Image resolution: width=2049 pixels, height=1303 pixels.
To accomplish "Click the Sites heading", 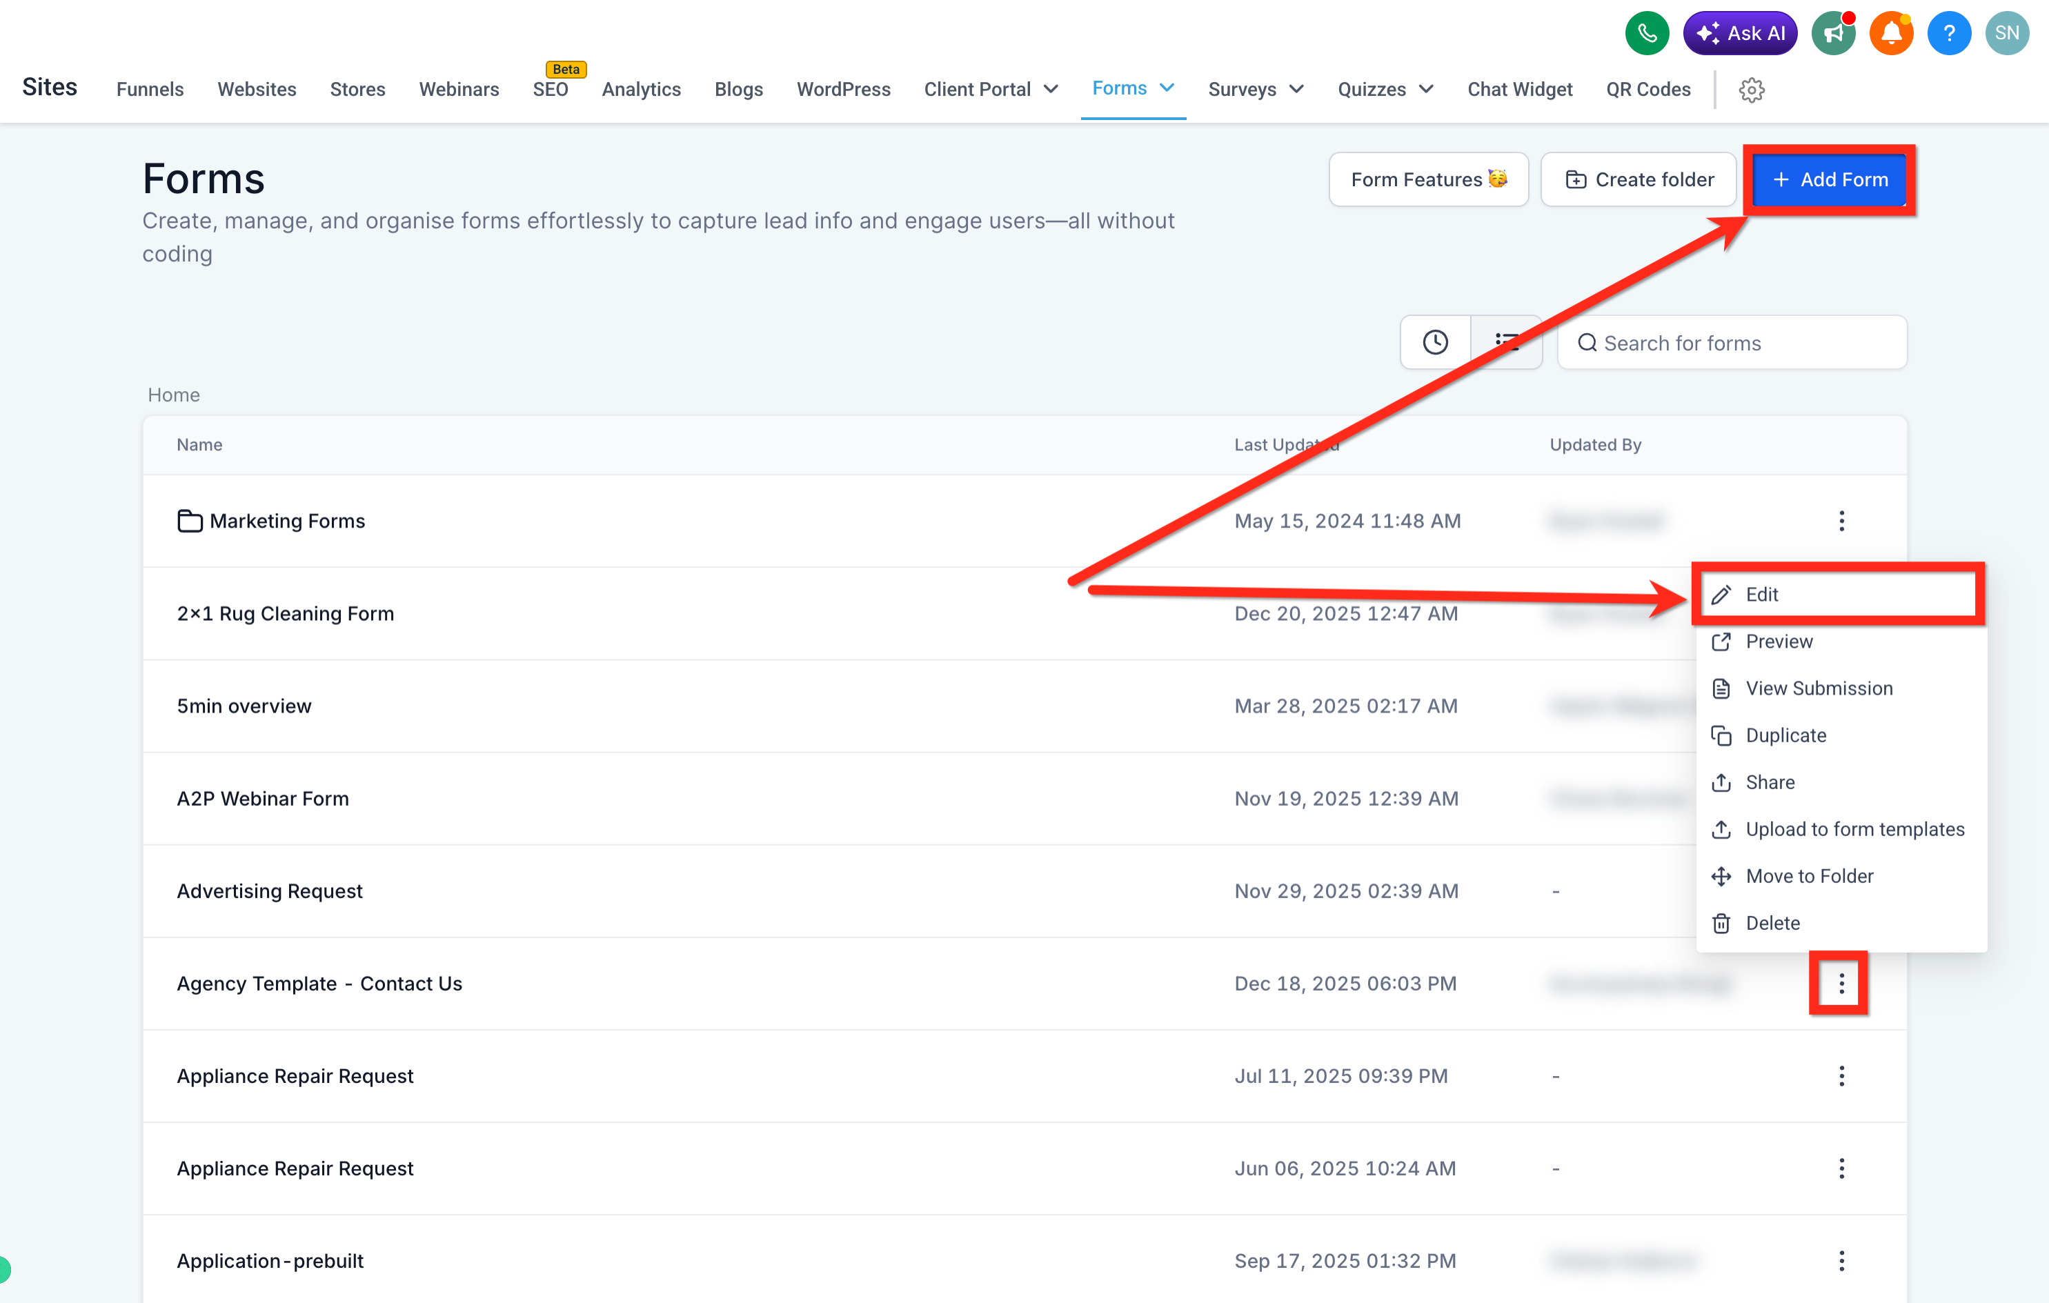I will pyautogui.click(x=50, y=87).
